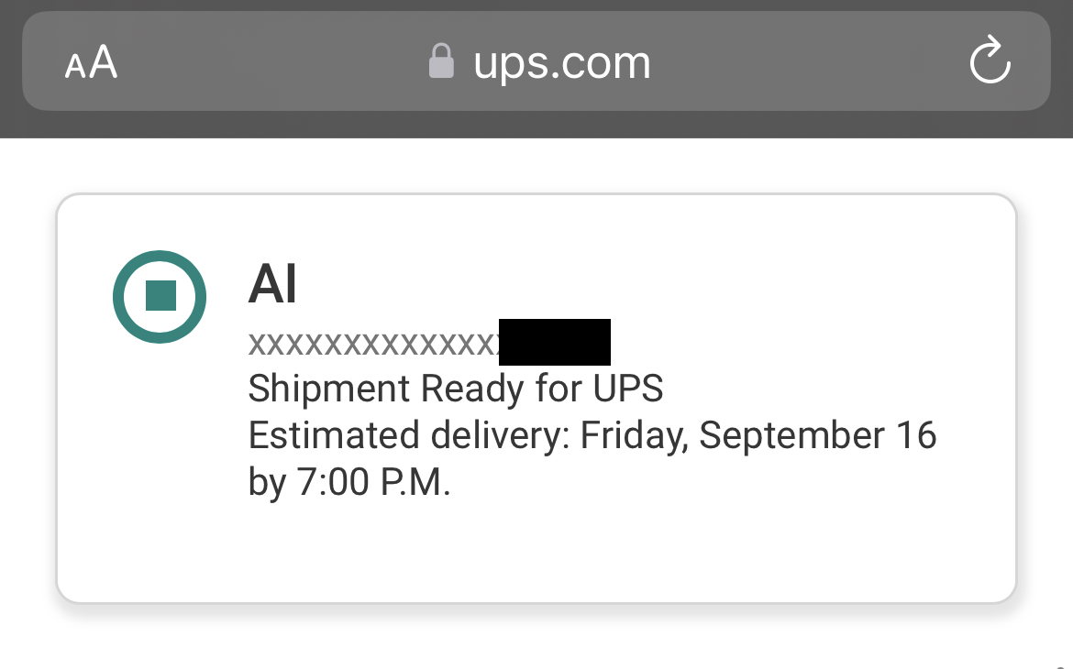Click the ups.com address text
This screenshot has width=1073, height=669.
pyautogui.click(x=561, y=62)
